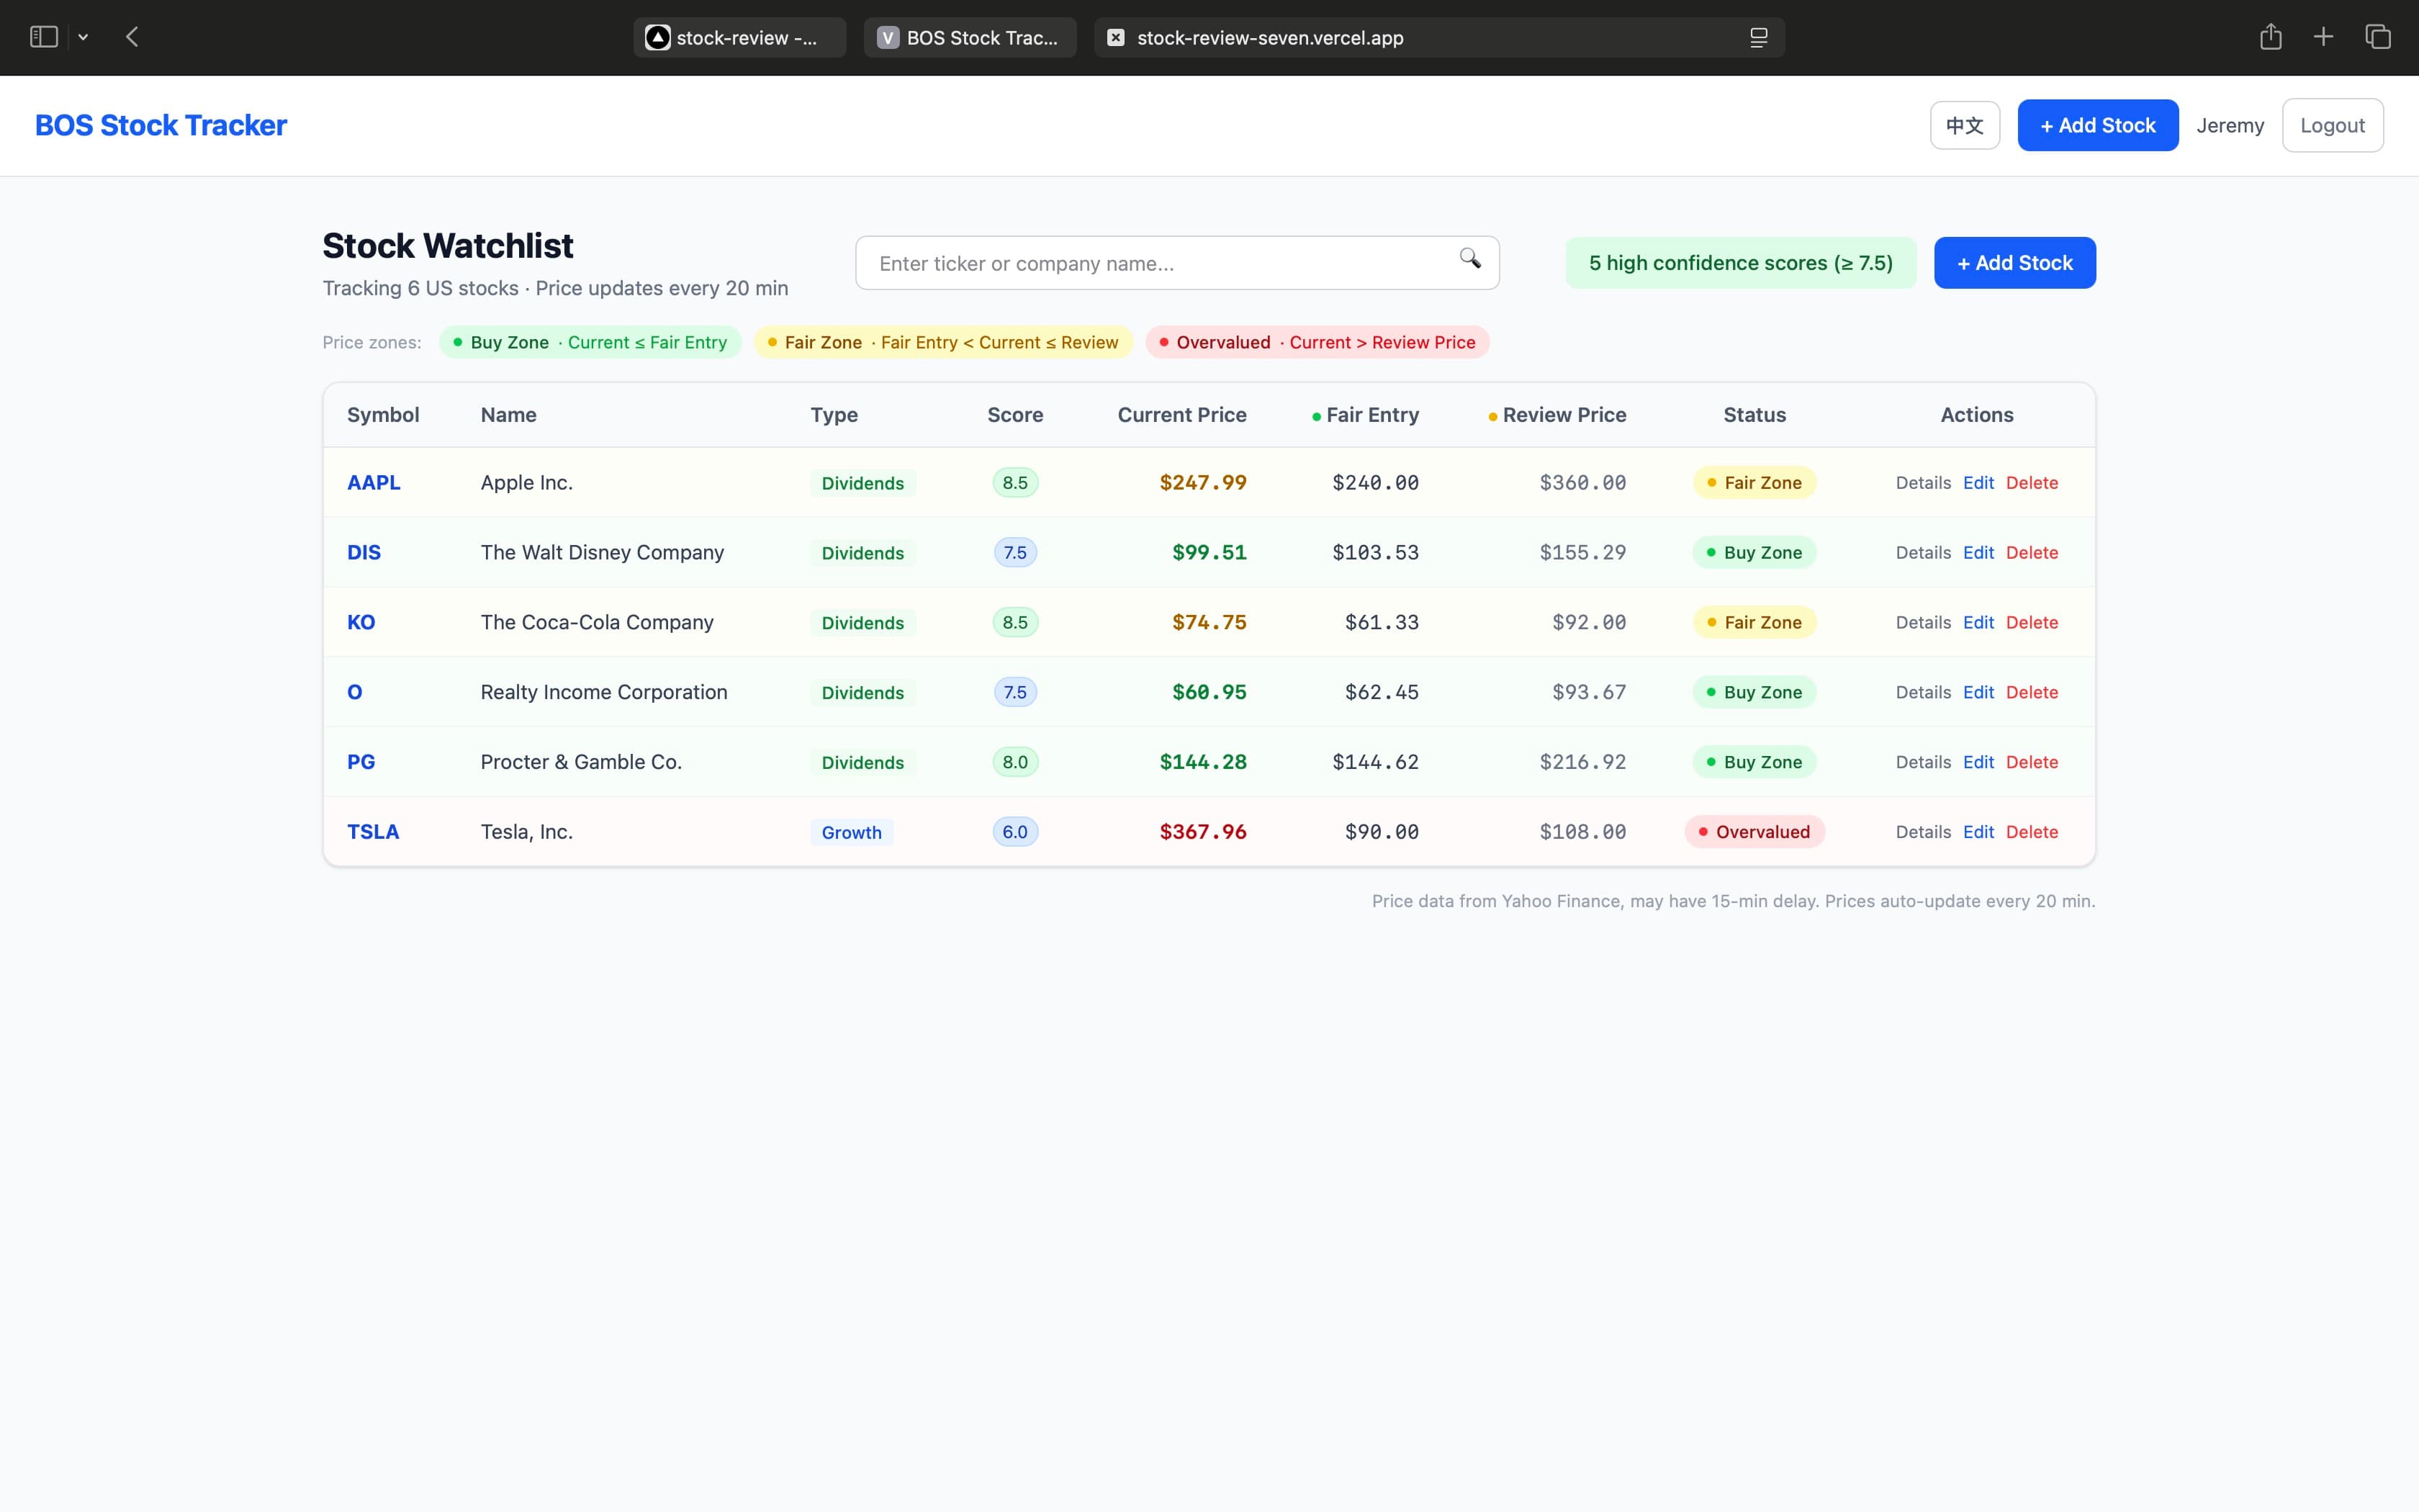Expand the sidebar chevron dropdown
The height and width of the screenshot is (1512, 2419).
coord(83,37)
